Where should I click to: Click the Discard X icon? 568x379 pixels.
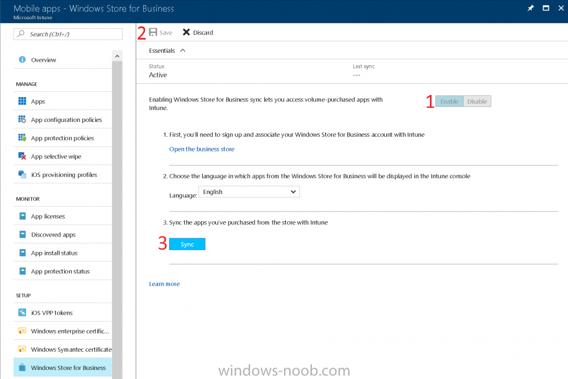coord(186,32)
